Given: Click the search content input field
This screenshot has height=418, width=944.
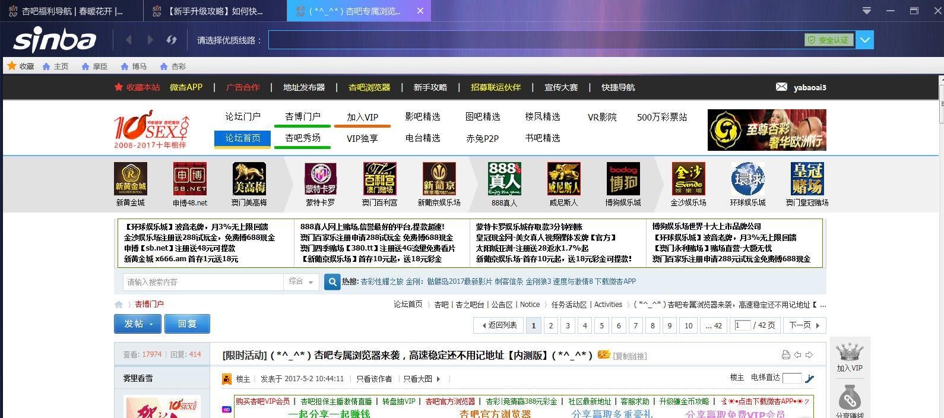Looking at the screenshot, I should pyautogui.click(x=203, y=282).
